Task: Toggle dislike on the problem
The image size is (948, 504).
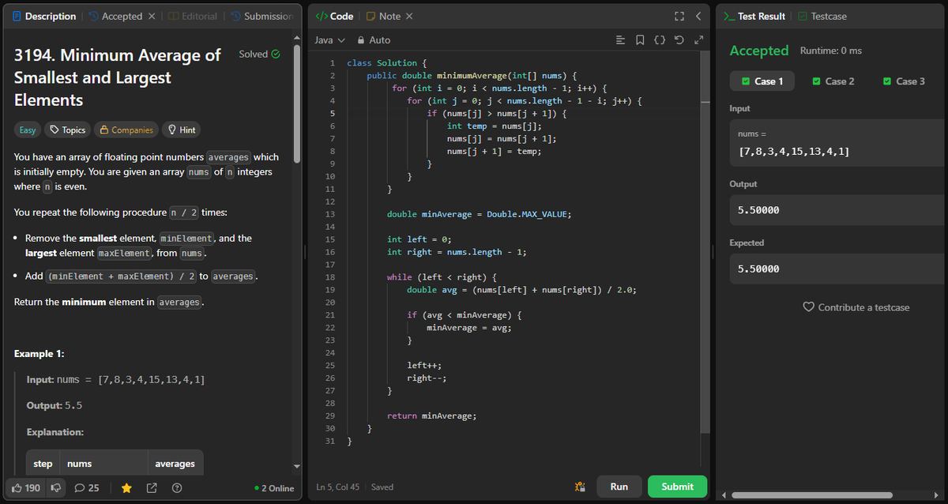Action: (x=55, y=488)
